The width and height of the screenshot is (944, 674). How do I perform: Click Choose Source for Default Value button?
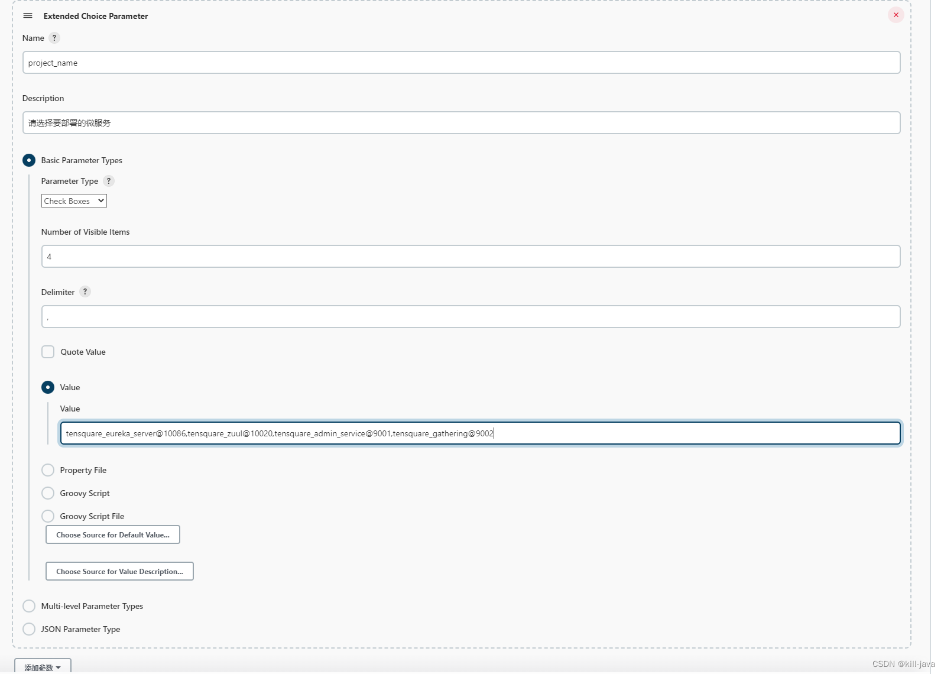point(113,535)
